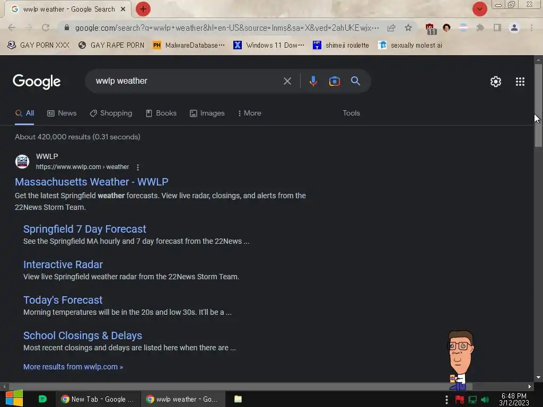Bookmark this page with the star

(408, 28)
